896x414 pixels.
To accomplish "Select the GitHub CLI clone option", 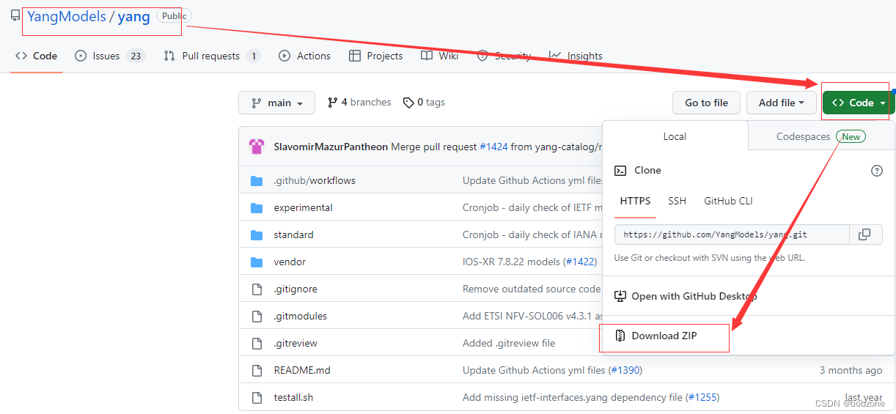I will [x=728, y=201].
